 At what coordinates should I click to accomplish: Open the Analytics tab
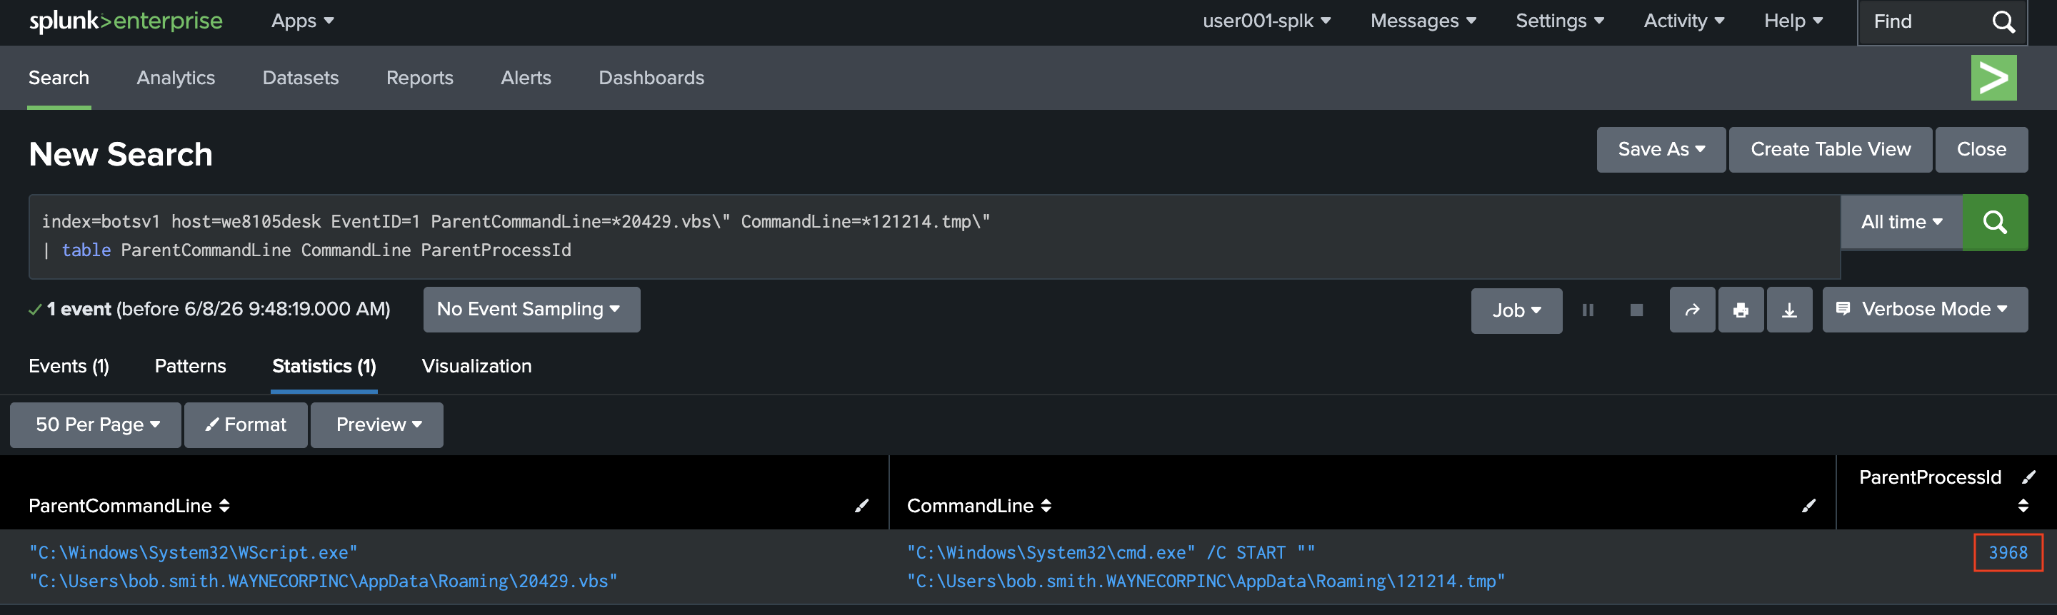point(176,77)
